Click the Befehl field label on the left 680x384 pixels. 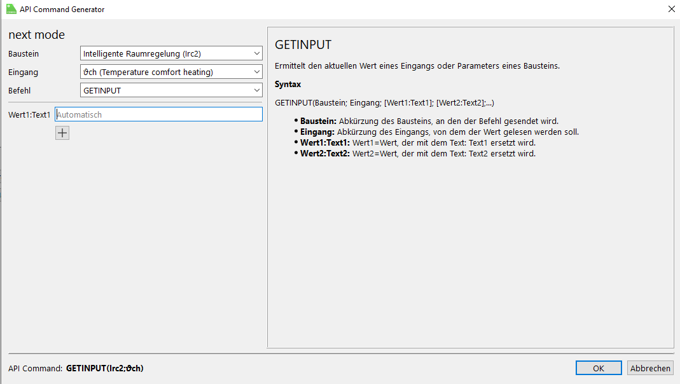pos(20,91)
